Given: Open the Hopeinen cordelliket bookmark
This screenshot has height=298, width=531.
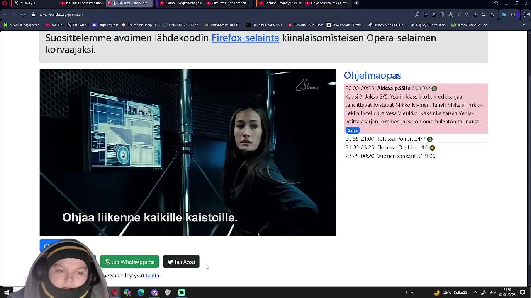Looking at the screenshot, I should point(265,25).
